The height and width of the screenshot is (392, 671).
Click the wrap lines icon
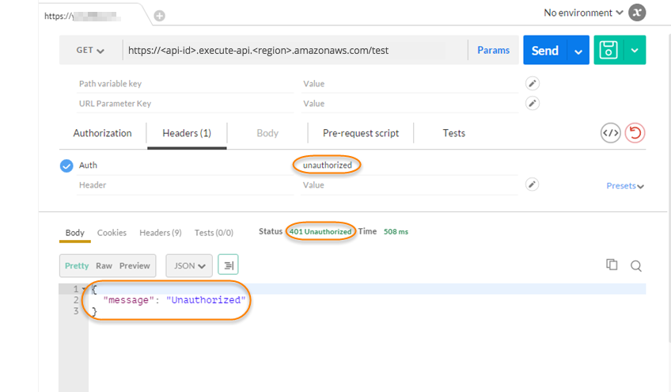[x=228, y=265]
